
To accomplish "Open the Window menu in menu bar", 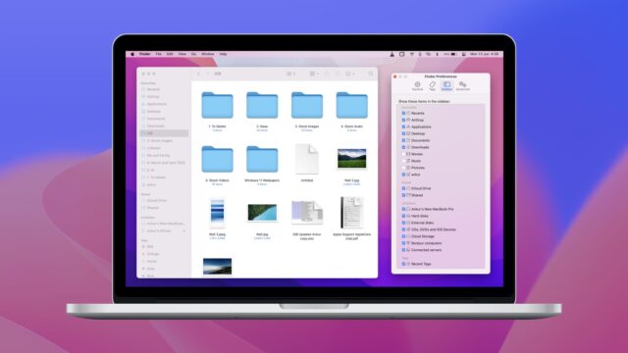I will click(x=207, y=54).
